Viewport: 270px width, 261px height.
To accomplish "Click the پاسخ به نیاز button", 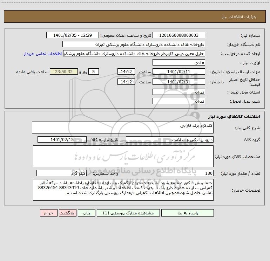I will [x=188, y=213].
